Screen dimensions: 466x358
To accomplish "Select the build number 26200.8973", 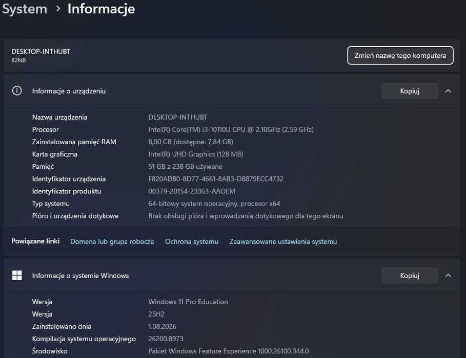I will [x=166, y=339].
